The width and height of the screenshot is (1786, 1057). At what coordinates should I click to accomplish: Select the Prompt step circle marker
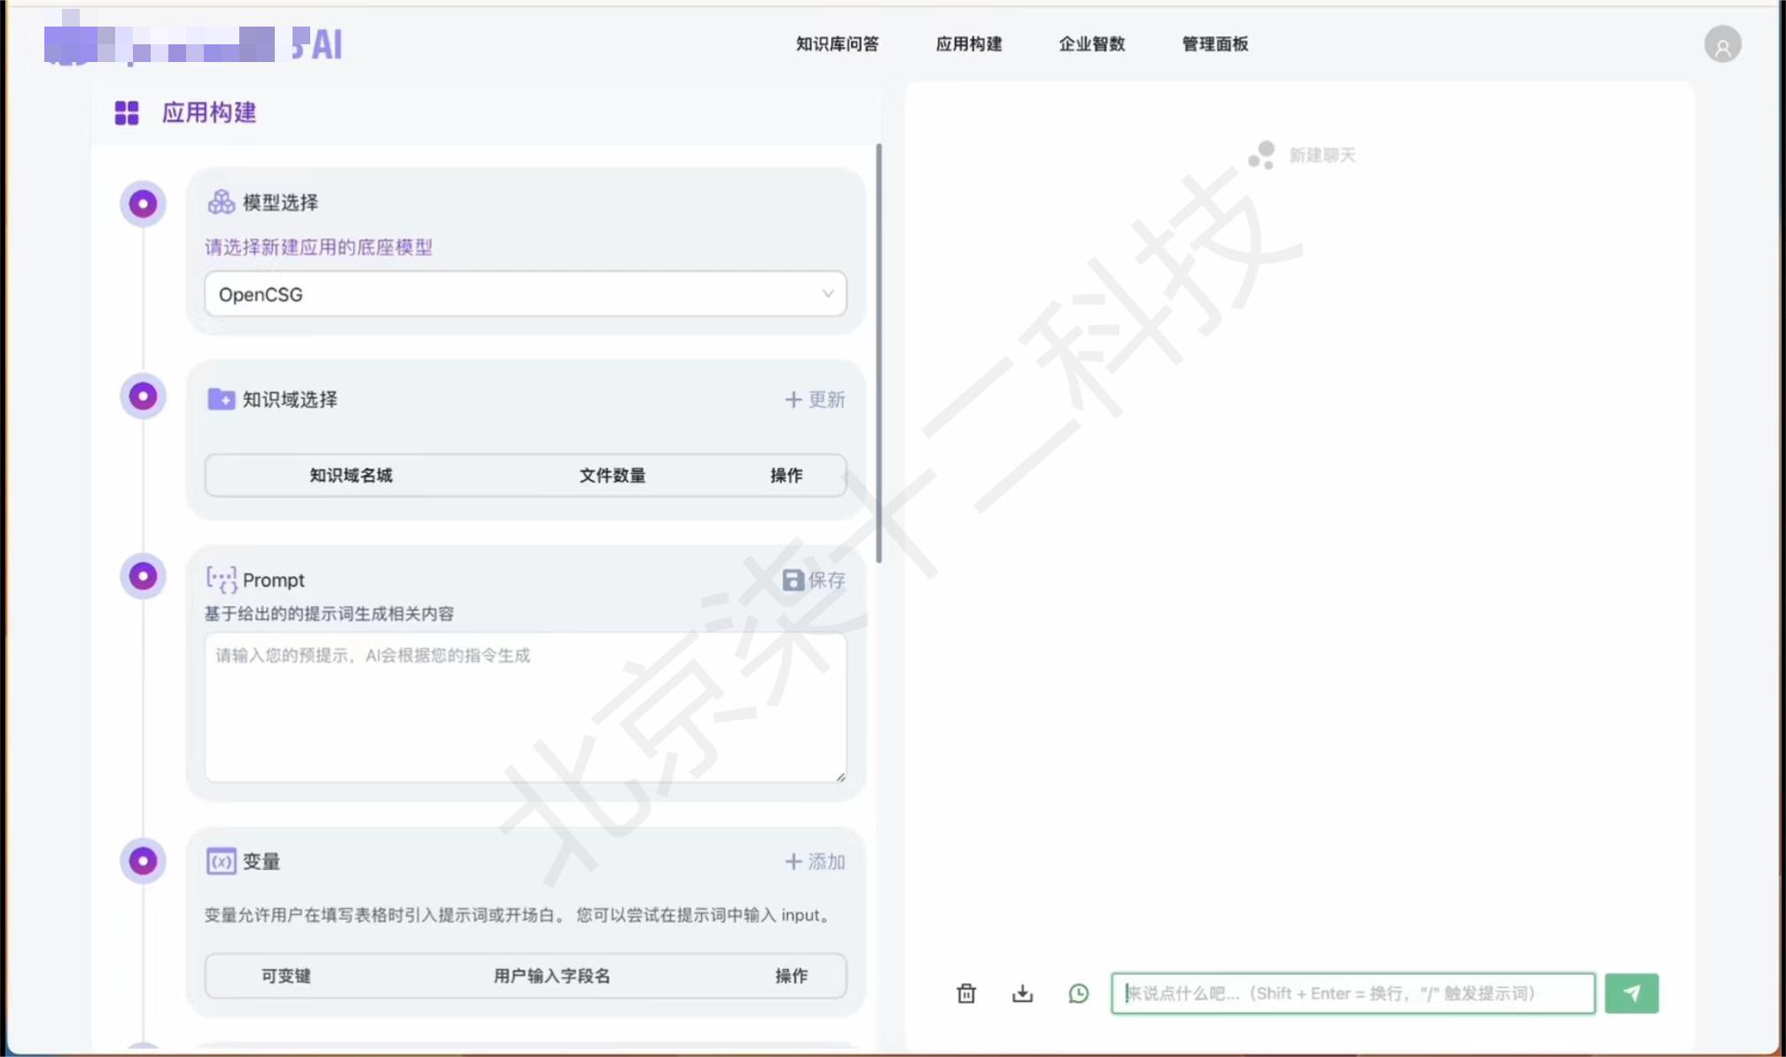coord(143,576)
